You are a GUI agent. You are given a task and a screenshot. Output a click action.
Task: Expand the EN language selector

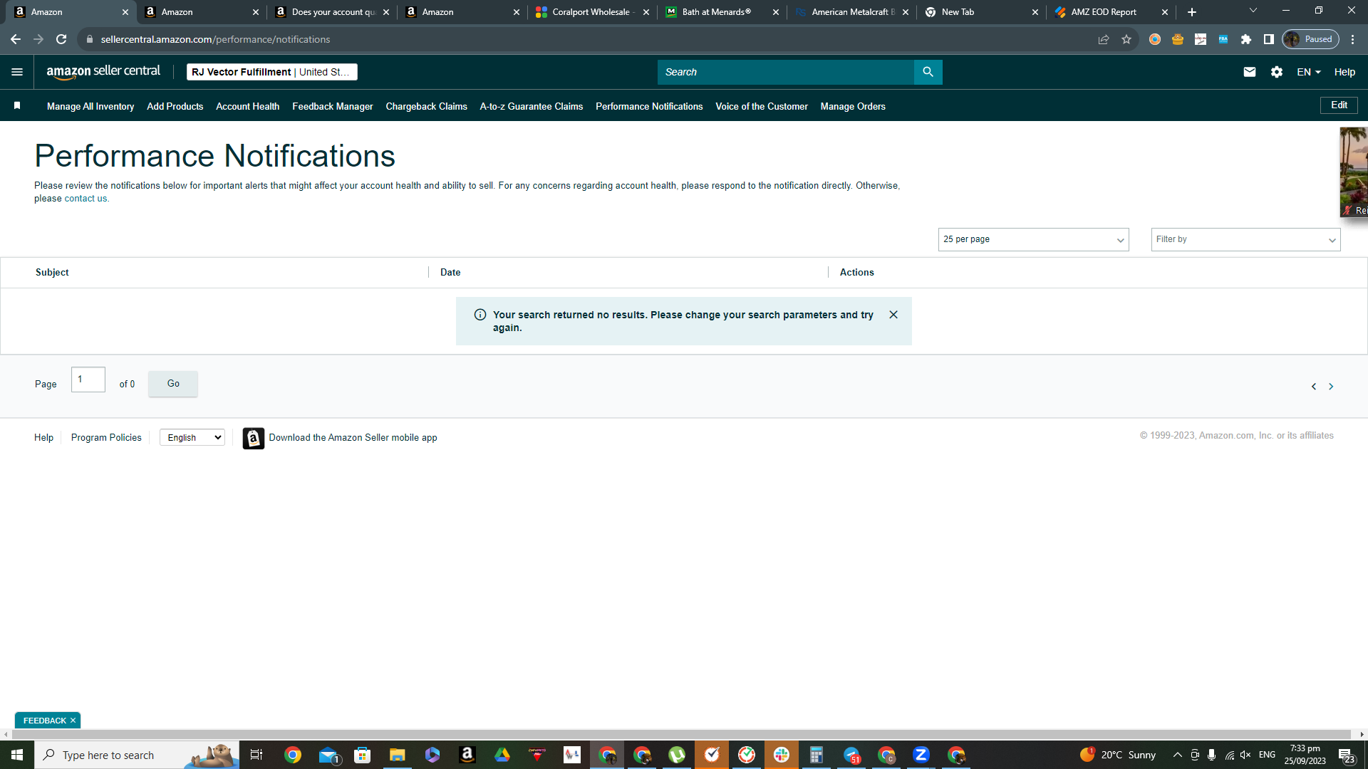tap(1309, 72)
